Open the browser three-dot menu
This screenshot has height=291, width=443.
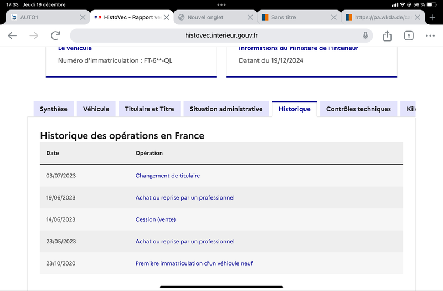pyautogui.click(x=430, y=35)
